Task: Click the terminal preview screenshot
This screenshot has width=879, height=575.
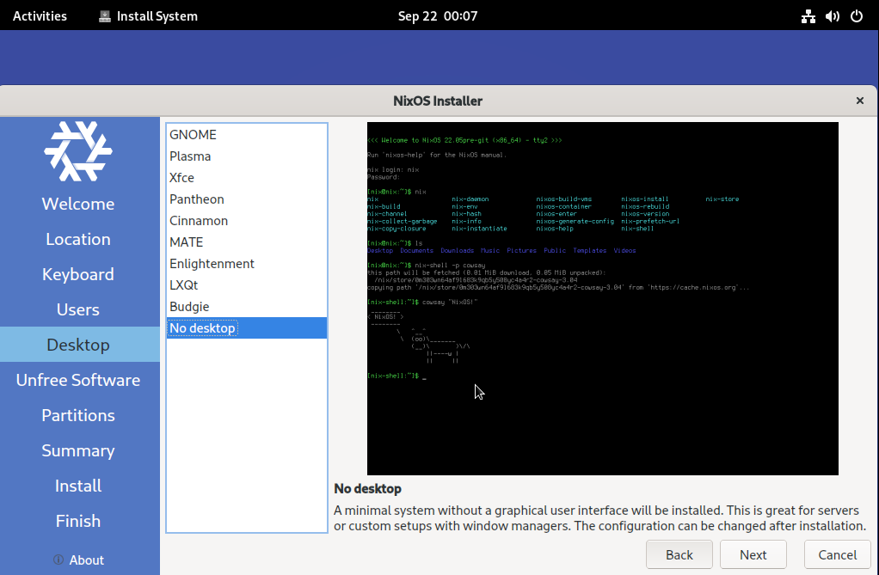Action: click(x=602, y=298)
